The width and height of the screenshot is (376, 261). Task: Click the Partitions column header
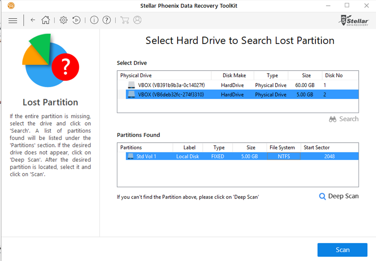coord(145,147)
